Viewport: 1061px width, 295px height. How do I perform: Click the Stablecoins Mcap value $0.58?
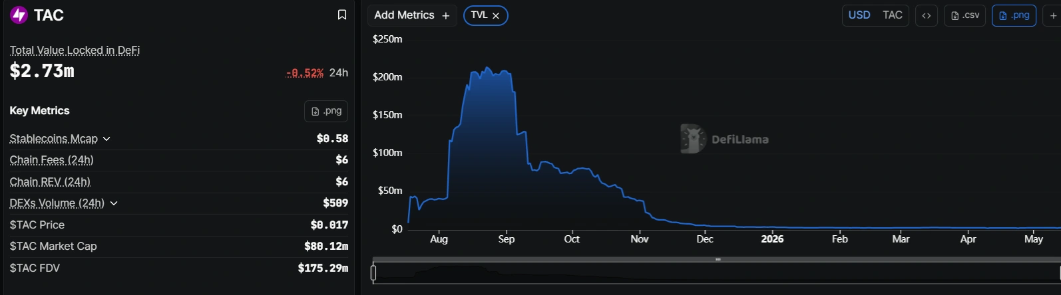click(x=333, y=139)
